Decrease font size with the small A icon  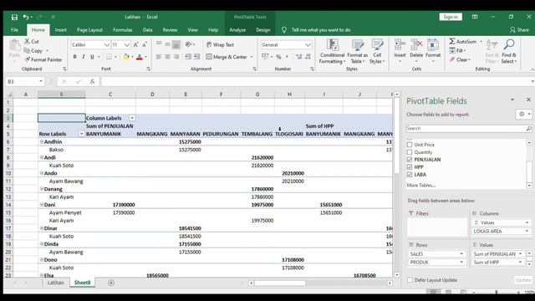pos(145,44)
